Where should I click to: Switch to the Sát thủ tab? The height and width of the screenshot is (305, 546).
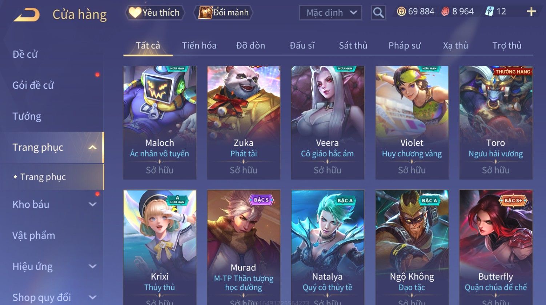(x=353, y=45)
